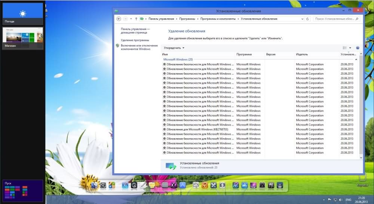
Task: Switch to the Погода app thumbnail
Action: [22, 16]
